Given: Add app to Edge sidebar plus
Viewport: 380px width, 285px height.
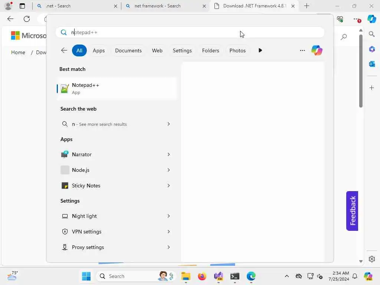Looking at the screenshot, I should tap(372, 88).
